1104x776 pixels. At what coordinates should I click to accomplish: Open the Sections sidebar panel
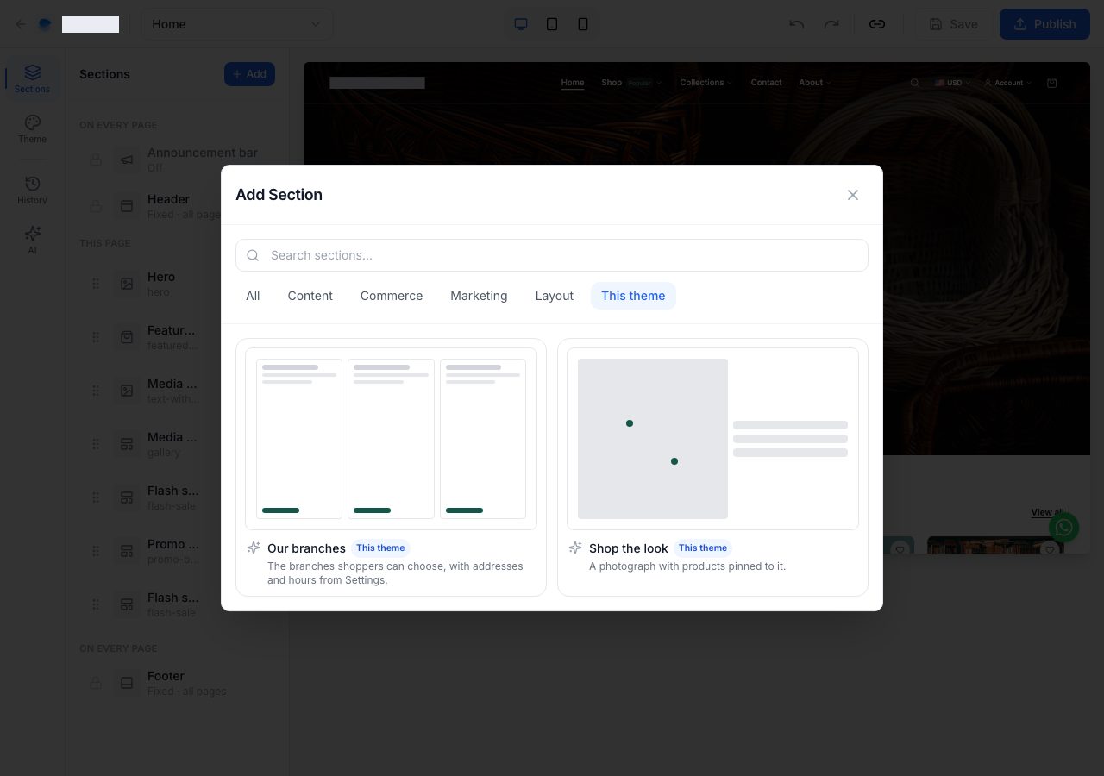33,78
